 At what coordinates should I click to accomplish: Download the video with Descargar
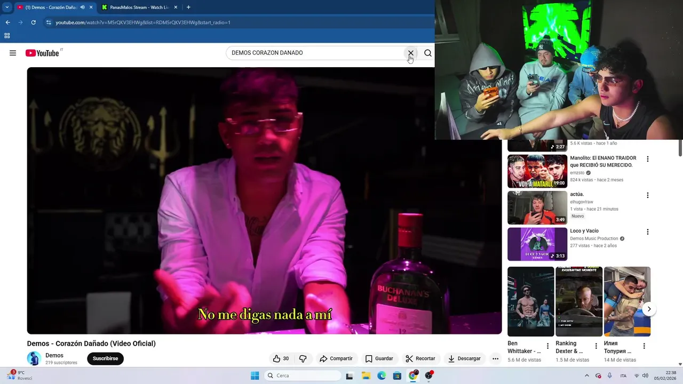[464, 358]
